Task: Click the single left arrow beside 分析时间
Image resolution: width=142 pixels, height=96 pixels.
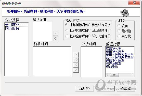Action: point(76,65)
